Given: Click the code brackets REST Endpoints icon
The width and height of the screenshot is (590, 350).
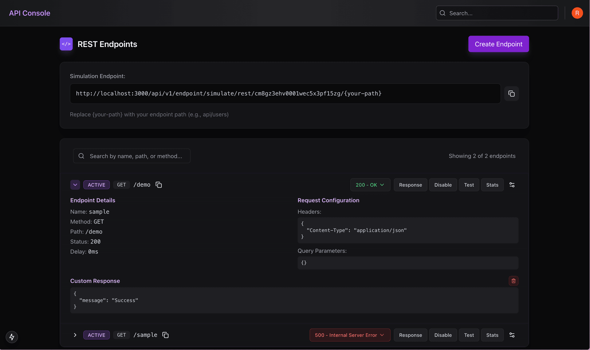Looking at the screenshot, I should pos(66,44).
